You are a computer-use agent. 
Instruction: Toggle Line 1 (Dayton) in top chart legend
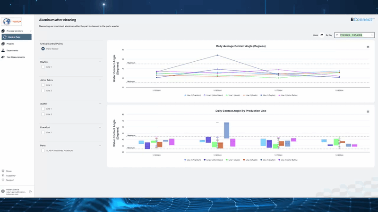268,95
